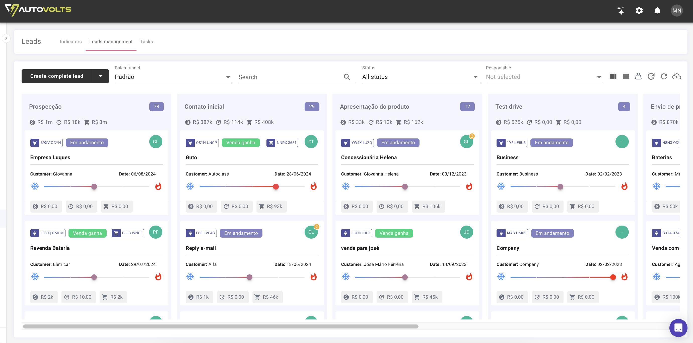This screenshot has height=343, width=693.
Task: Switch to the Indicators tab
Action: coord(71,42)
